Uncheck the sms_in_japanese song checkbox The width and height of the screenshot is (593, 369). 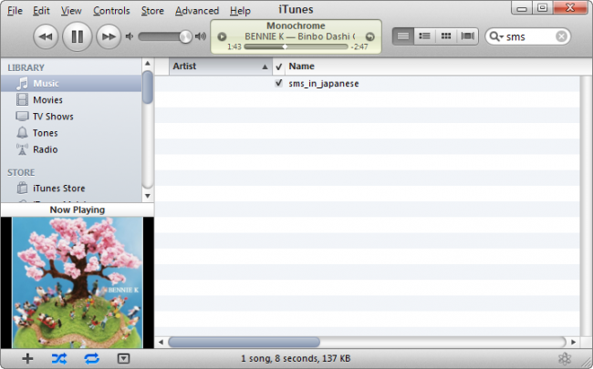pos(279,83)
